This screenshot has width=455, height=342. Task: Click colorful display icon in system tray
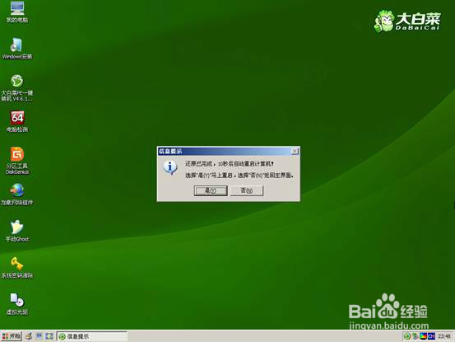click(424, 336)
